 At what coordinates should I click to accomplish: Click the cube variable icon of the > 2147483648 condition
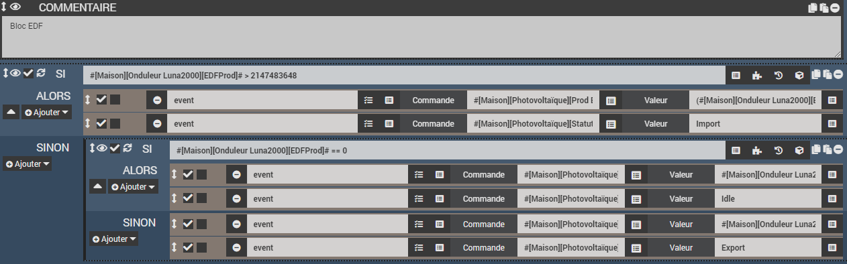point(799,76)
